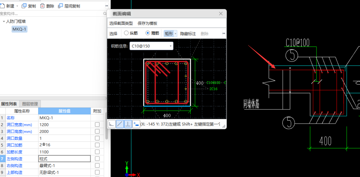Image resolution: width=360 pixels, height=177 pixels.
Task: Toggle the midpoint snap icon
Action: click(x=120, y=124)
